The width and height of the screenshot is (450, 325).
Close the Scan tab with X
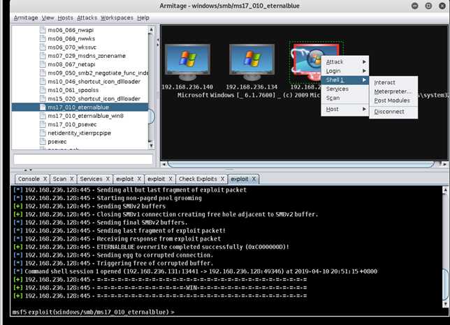tap(72, 179)
